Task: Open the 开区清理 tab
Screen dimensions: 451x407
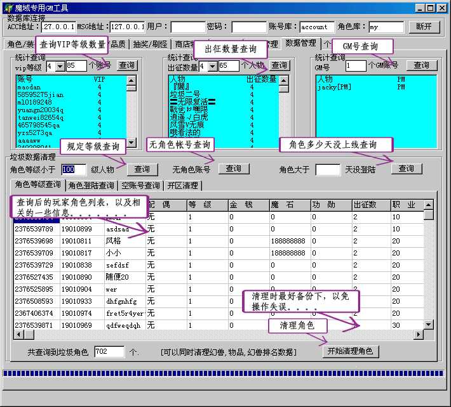Action: click(183, 186)
